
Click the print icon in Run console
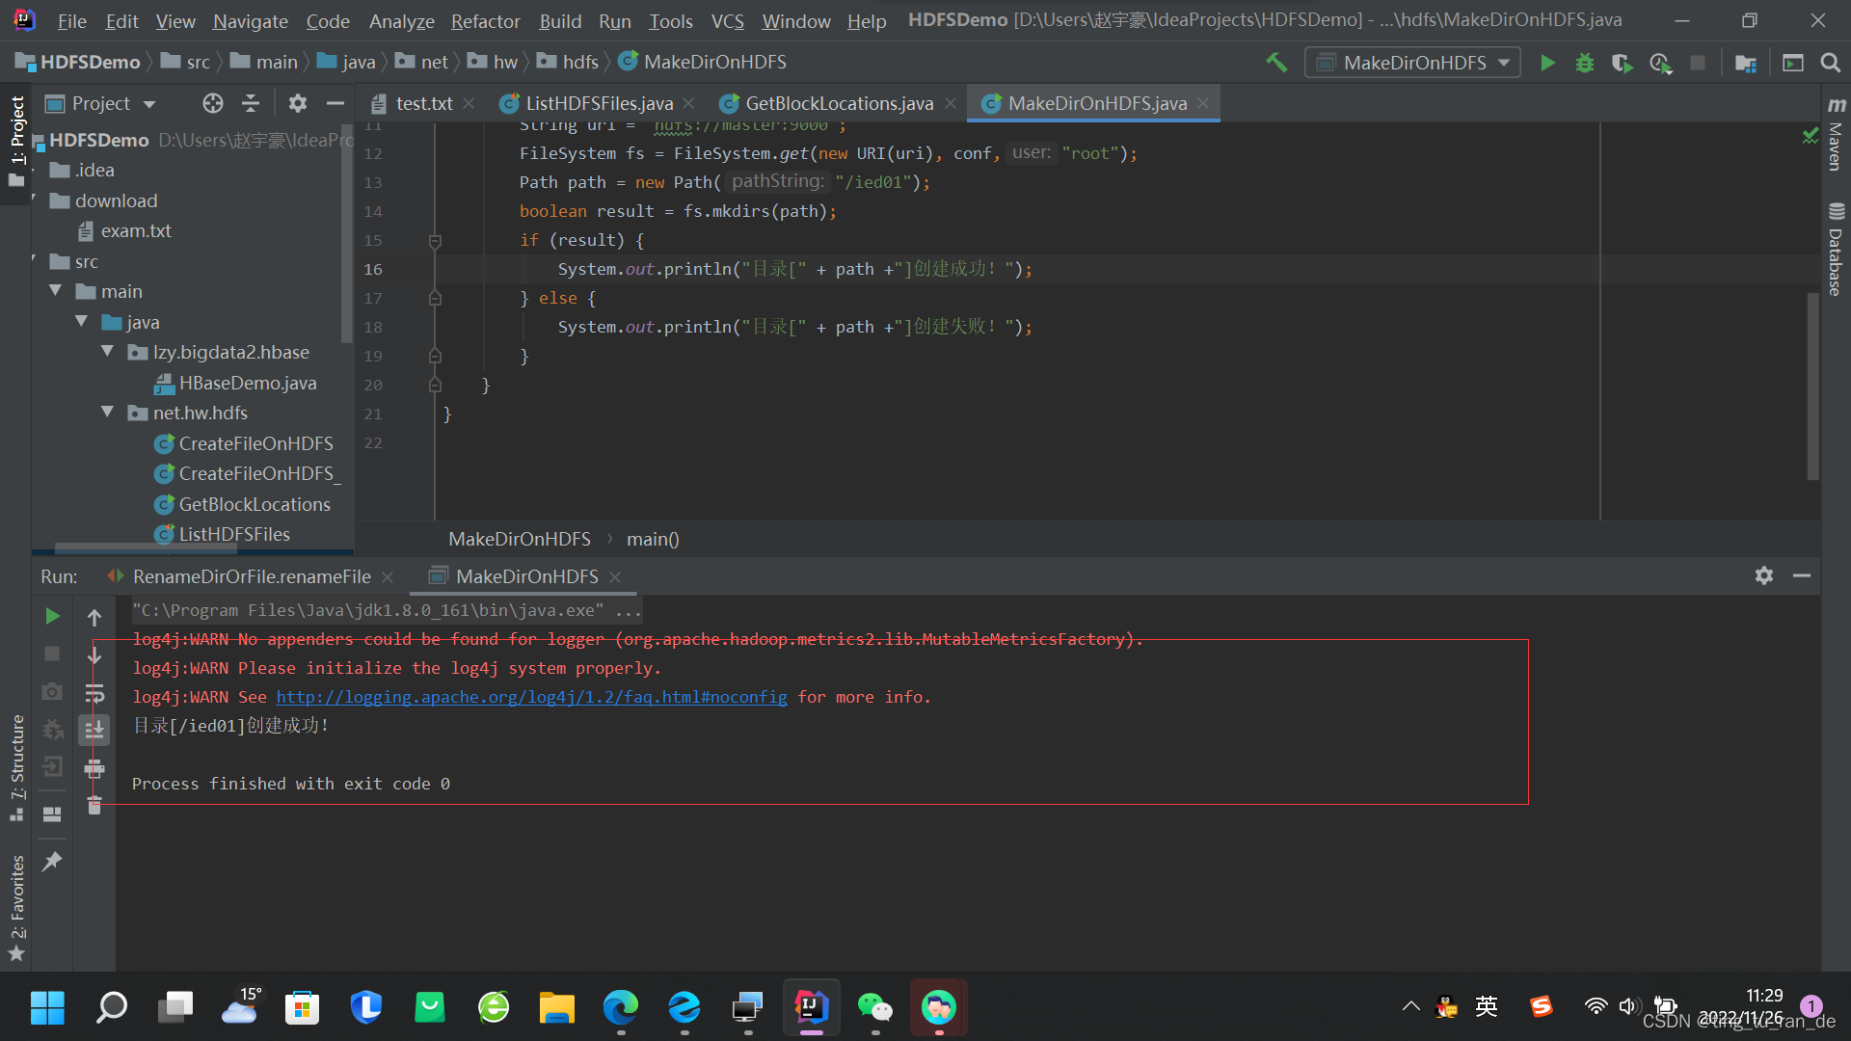(x=94, y=768)
